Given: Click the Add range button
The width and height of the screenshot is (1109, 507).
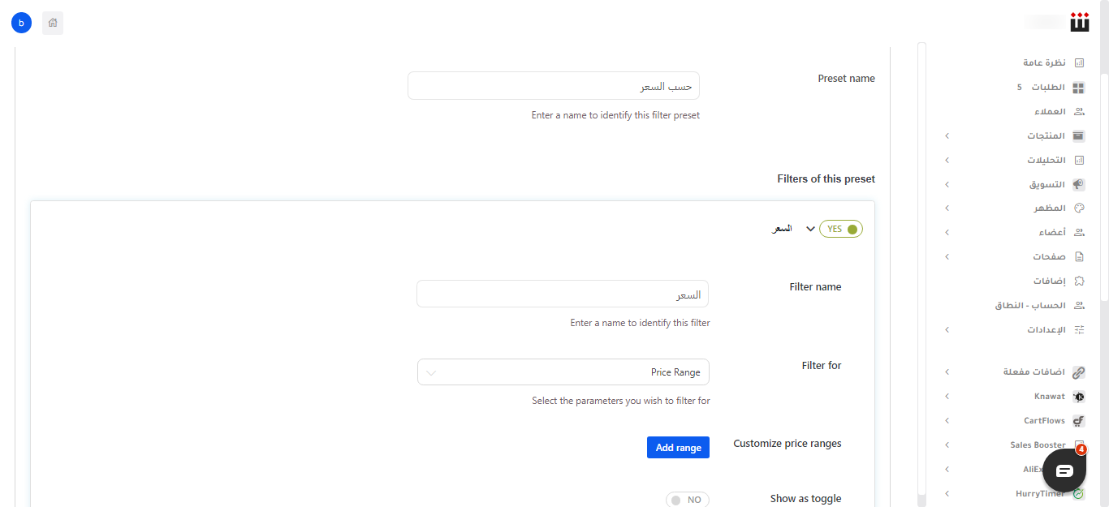Looking at the screenshot, I should point(678,447).
